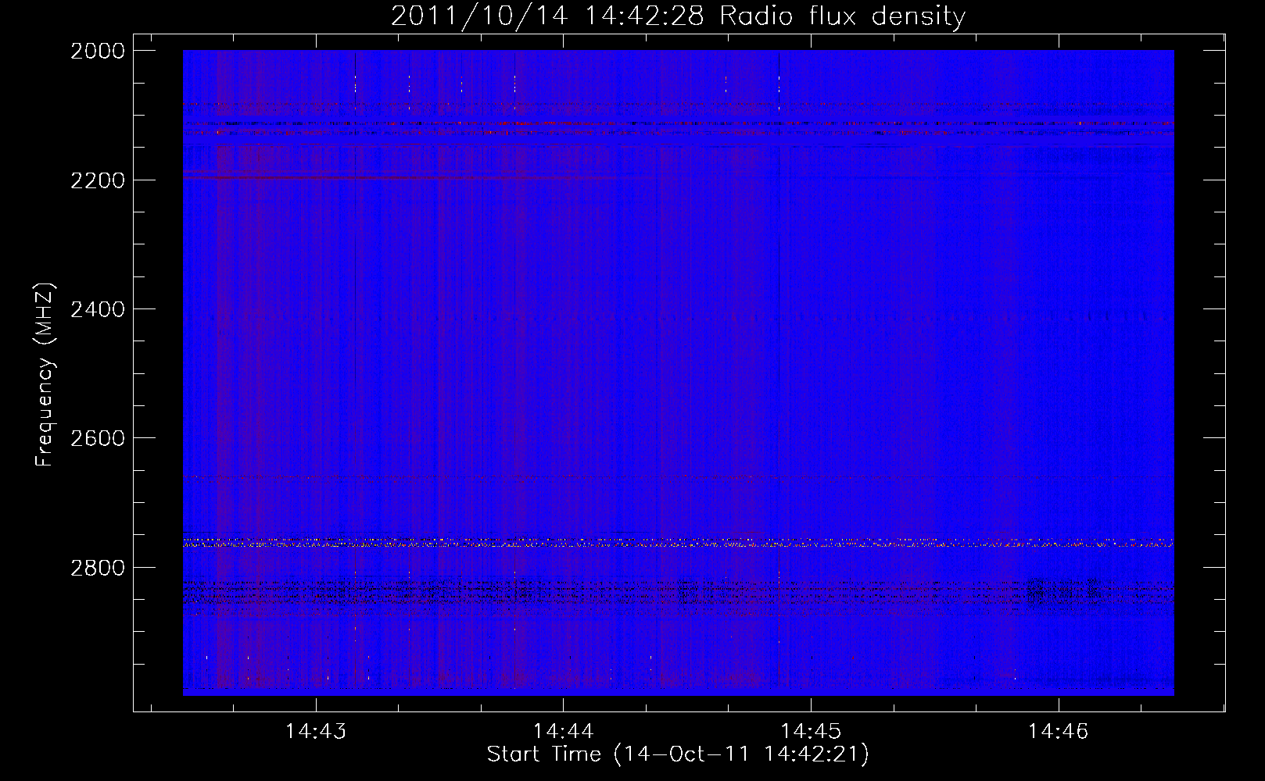The width and height of the screenshot is (1265, 781).
Task: Click the 14:46 time tick label
Action: pyautogui.click(x=1058, y=731)
